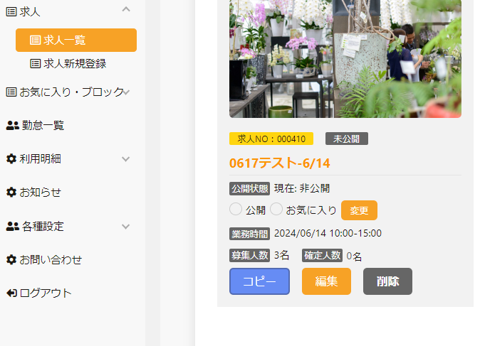Viewport: 485px width, 346px height.
Task: Click the 公開状態 label
Action: point(249,188)
